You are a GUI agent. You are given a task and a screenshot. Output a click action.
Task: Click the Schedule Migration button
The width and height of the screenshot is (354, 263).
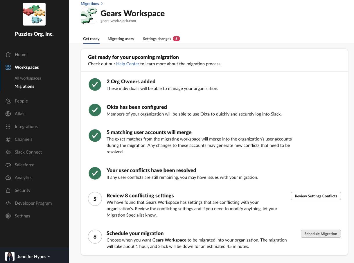tap(321, 234)
